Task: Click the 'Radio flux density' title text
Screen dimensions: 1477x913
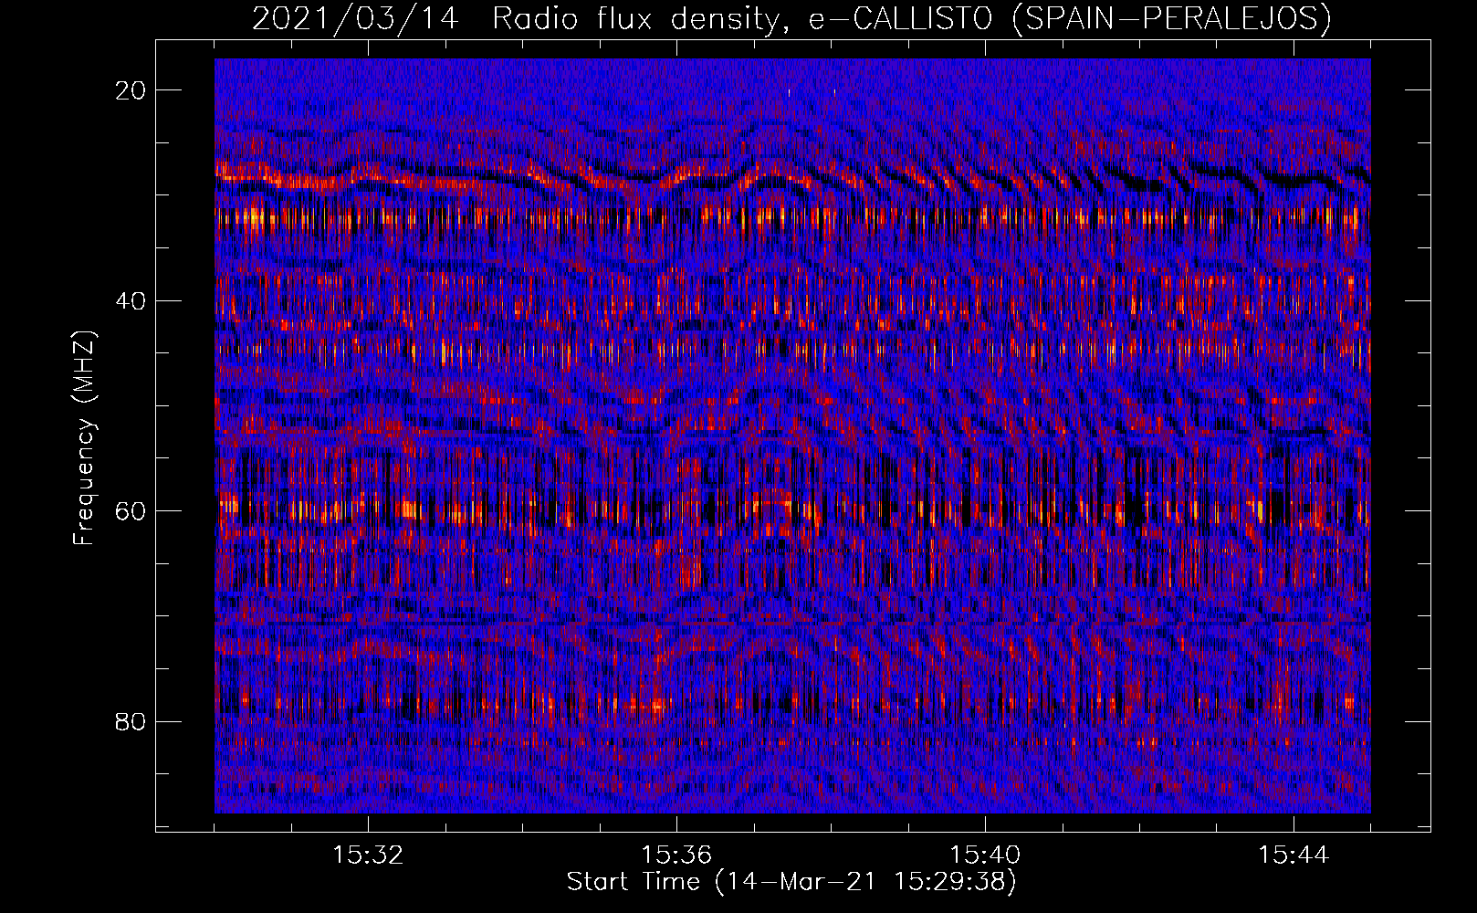Action: click(x=641, y=18)
